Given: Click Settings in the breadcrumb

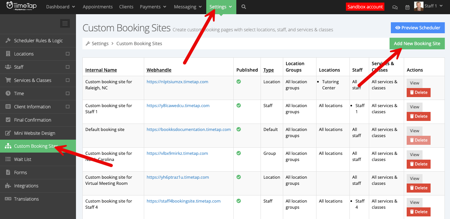Looking at the screenshot, I should click(100, 43).
